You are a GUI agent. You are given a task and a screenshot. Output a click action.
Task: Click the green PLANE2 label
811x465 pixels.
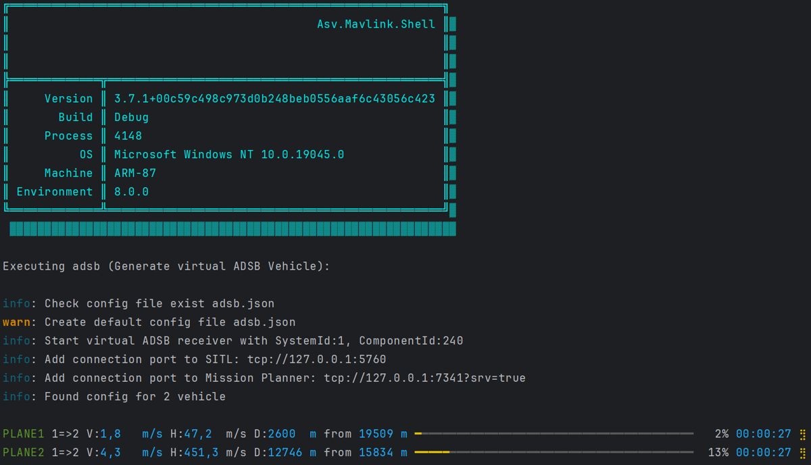tap(24, 452)
